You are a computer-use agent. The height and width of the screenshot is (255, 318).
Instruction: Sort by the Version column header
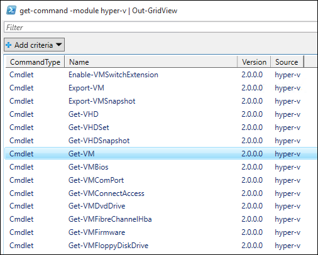(x=254, y=62)
